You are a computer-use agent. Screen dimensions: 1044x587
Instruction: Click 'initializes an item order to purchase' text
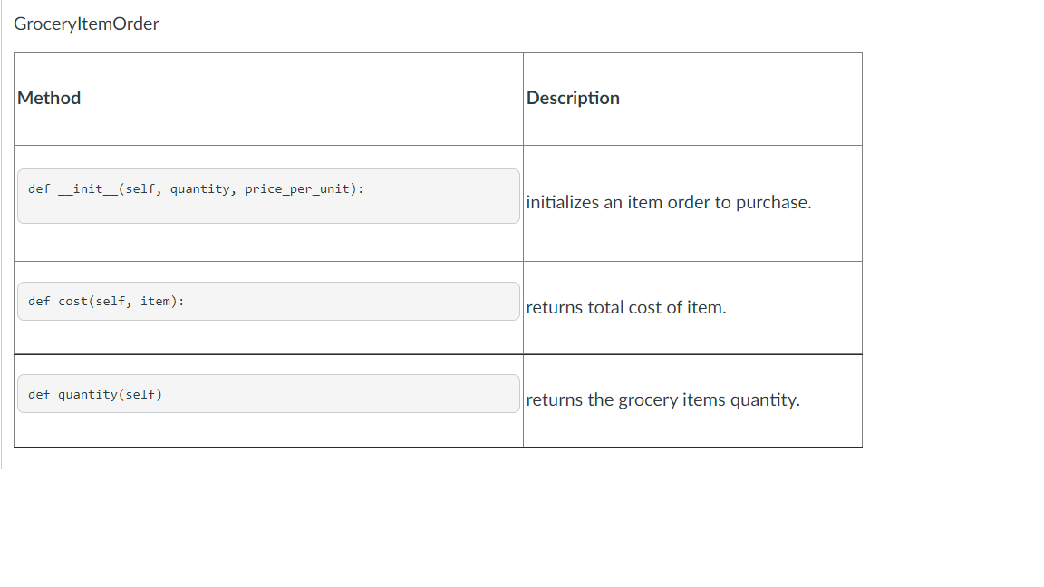[669, 202]
